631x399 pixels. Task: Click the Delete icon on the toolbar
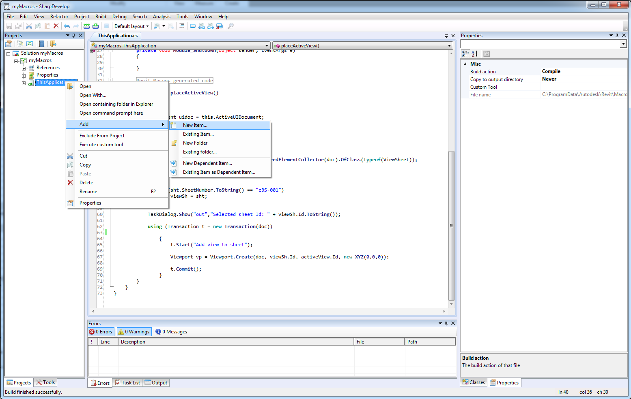[x=56, y=26]
